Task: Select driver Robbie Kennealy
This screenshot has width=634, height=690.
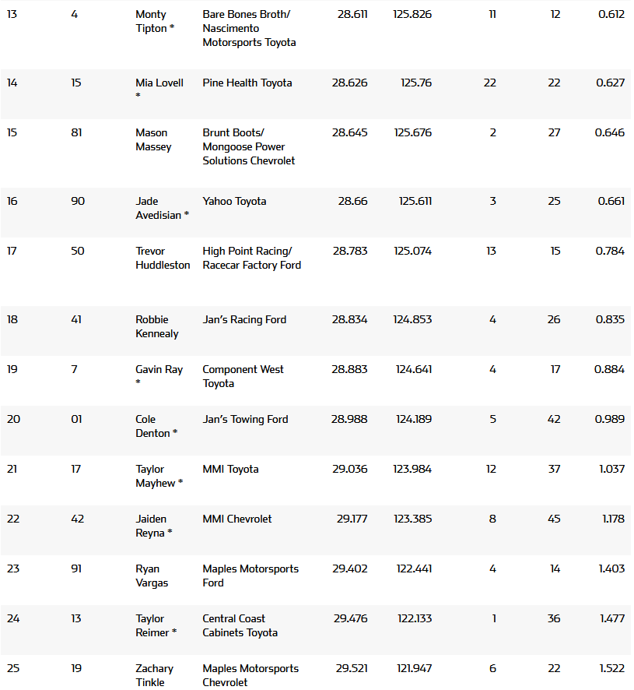Action: coord(156,326)
